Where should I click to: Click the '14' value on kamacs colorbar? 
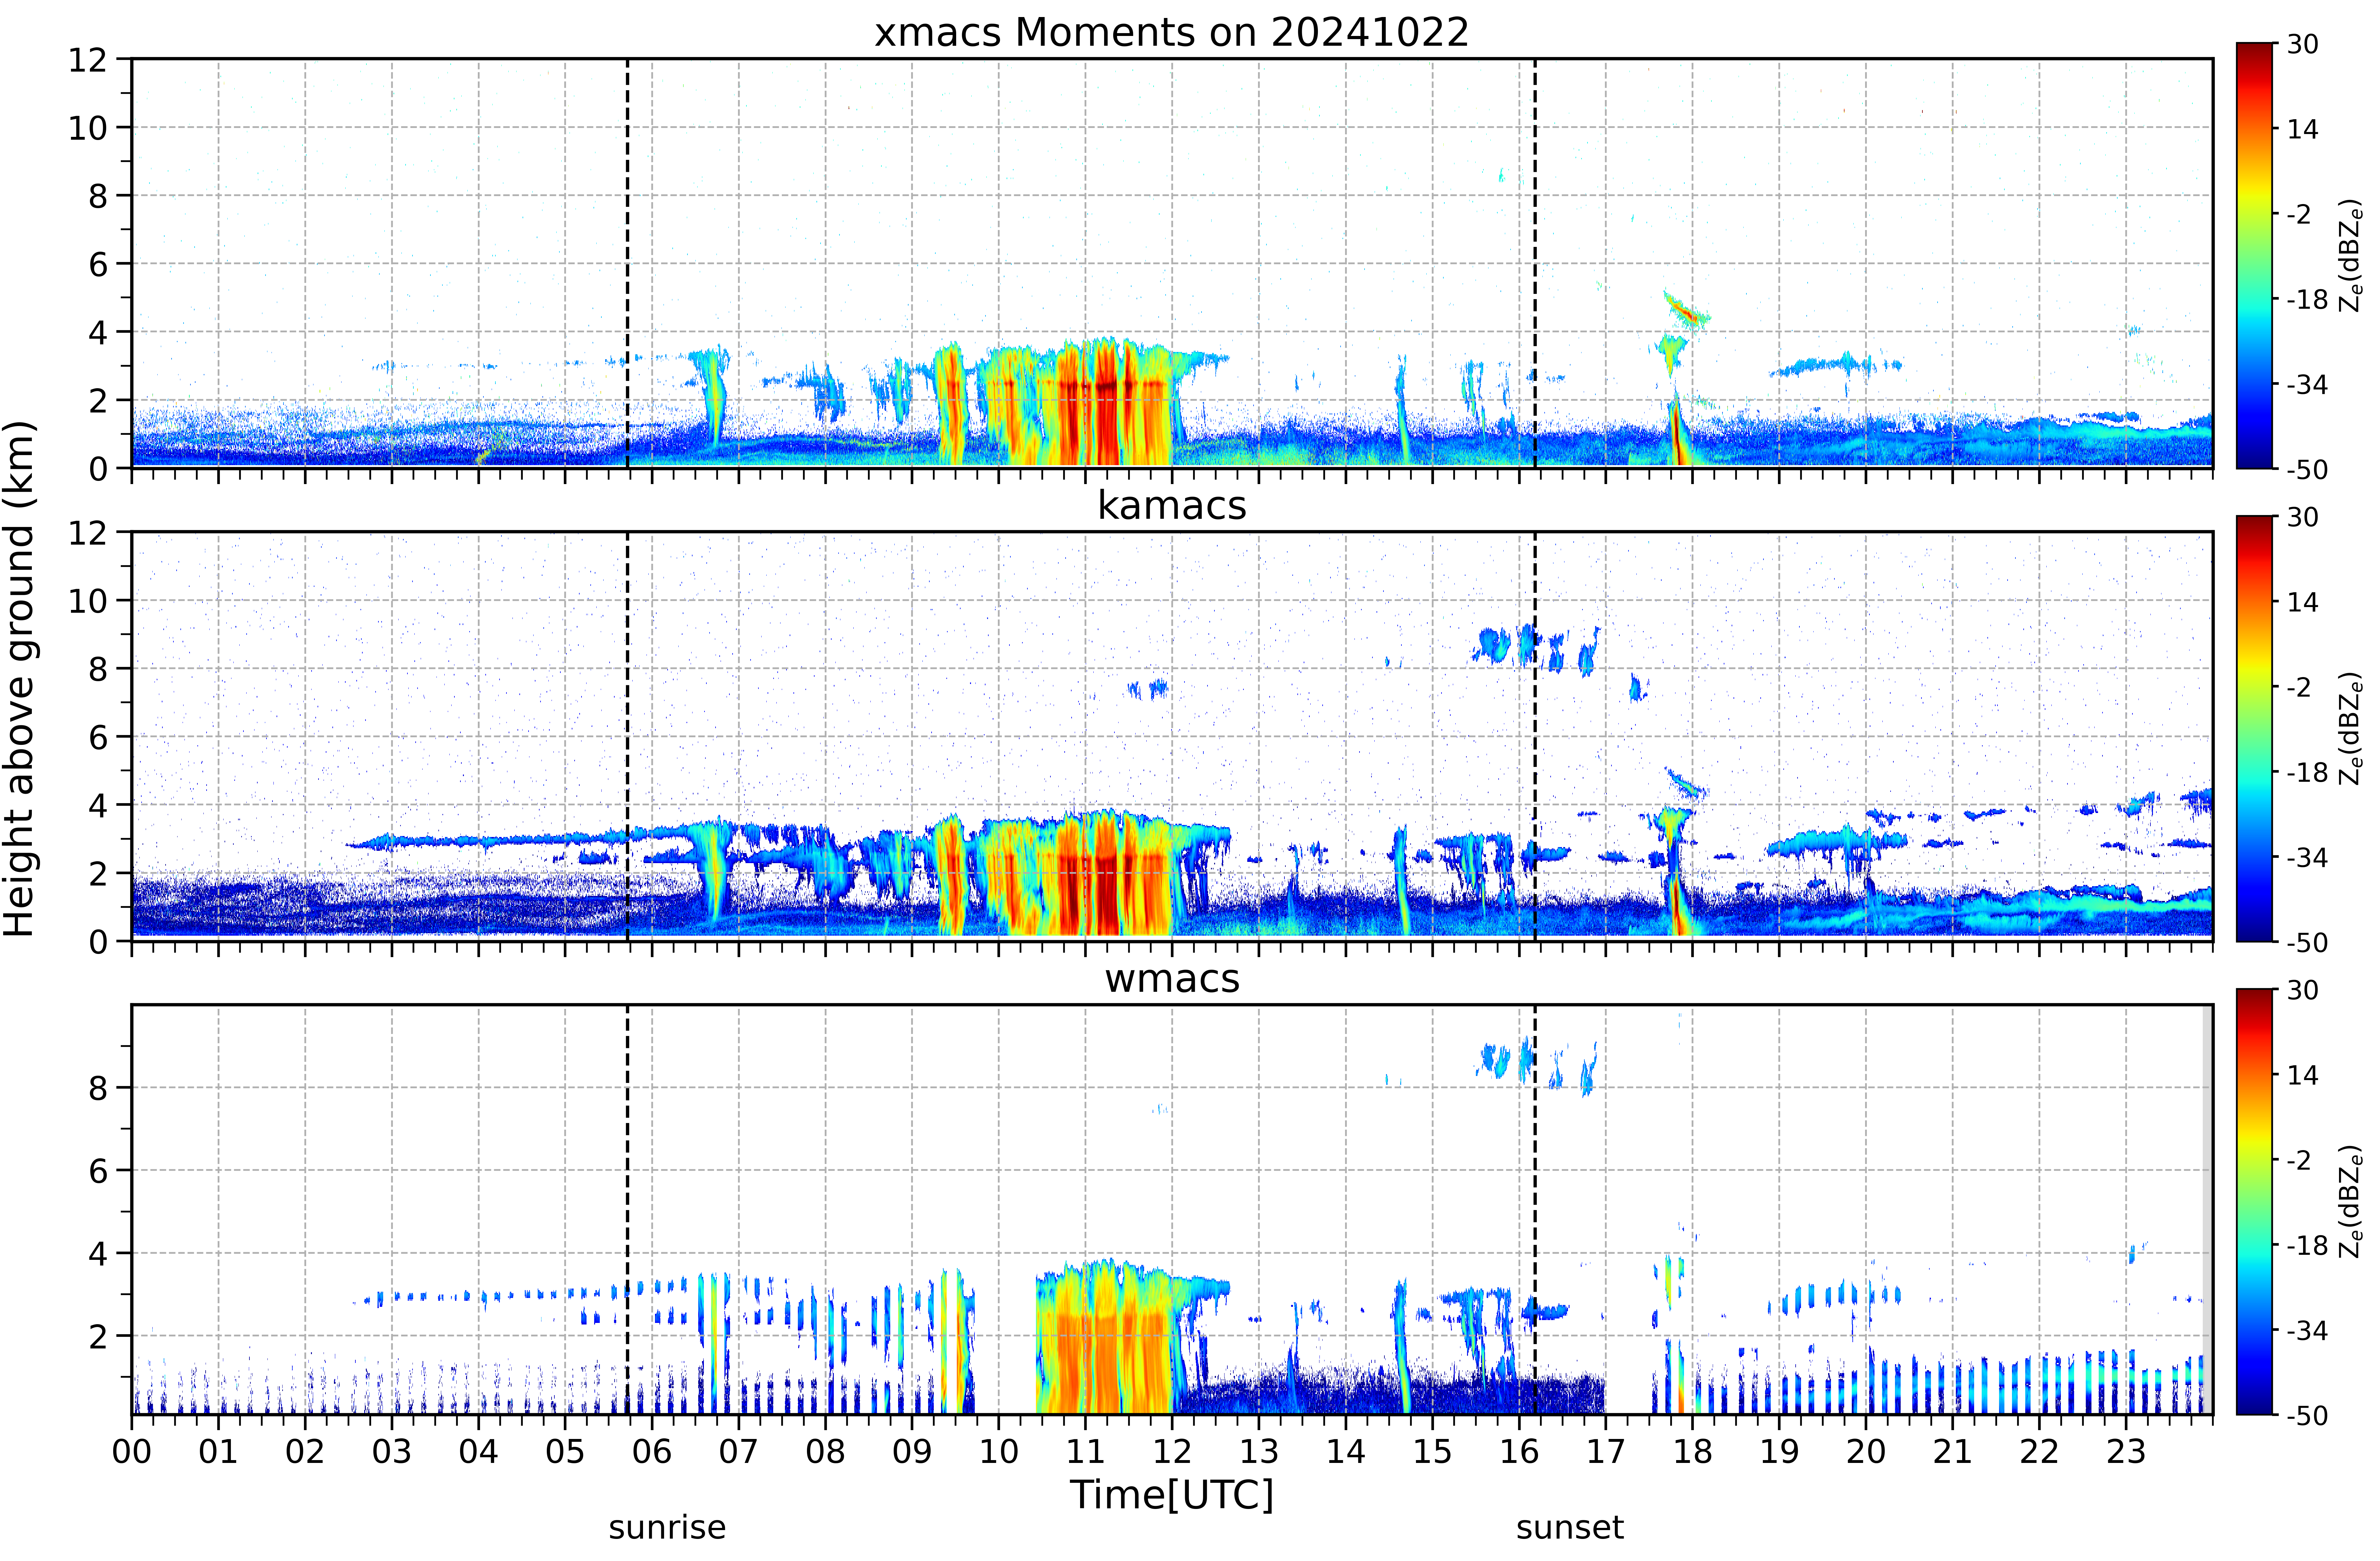(2303, 602)
